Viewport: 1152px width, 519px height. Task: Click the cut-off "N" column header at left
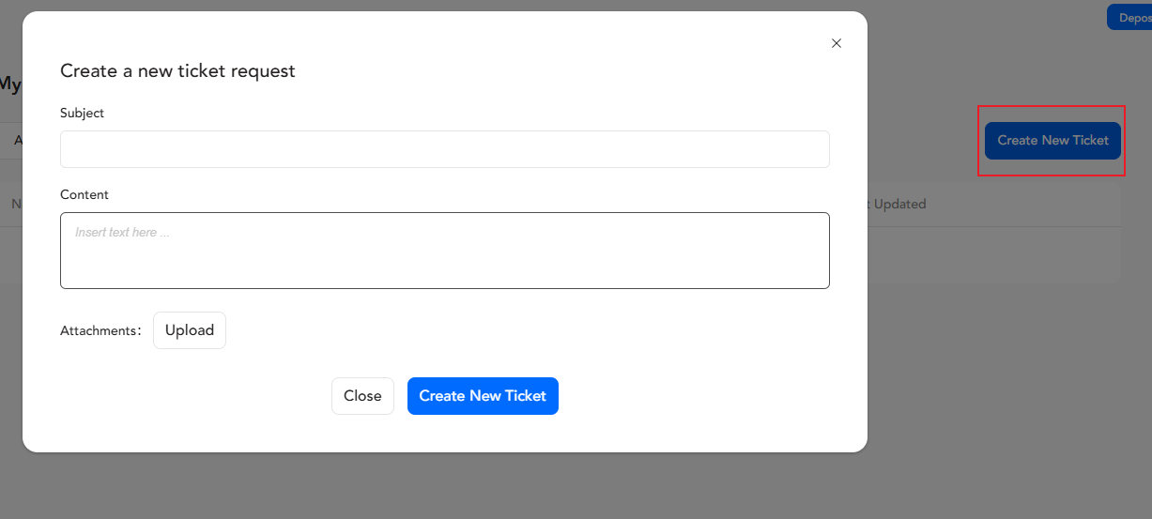[16, 204]
